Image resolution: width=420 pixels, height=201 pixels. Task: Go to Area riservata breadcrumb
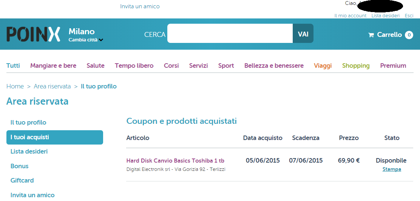pyautogui.click(x=52, y=87)
